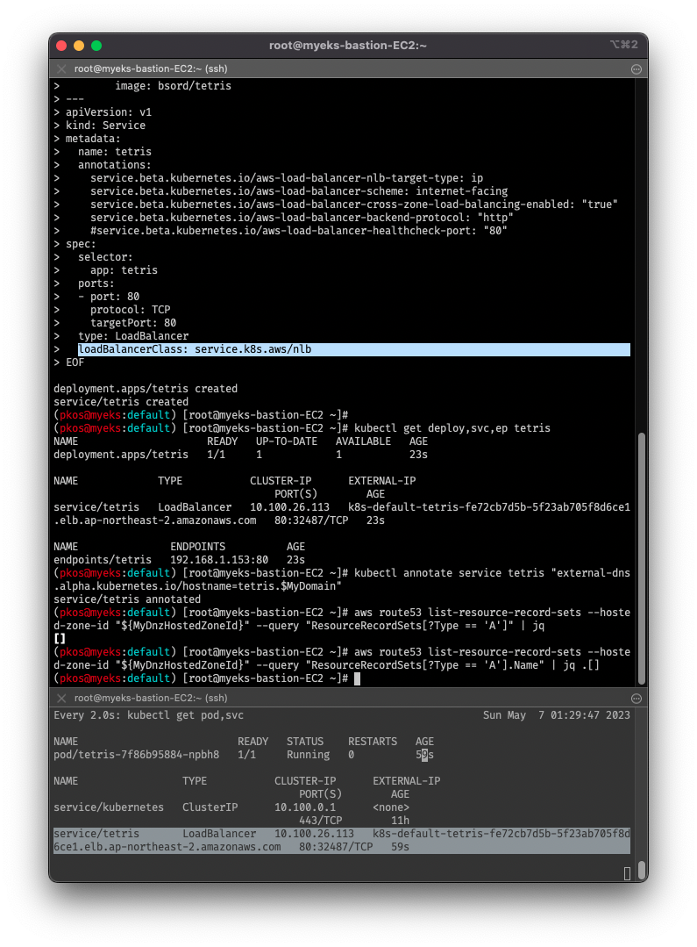Screen dimensions: 697x947
Task: Close the lower ssh pane with the X icon
Action: (x=61, y=698)
